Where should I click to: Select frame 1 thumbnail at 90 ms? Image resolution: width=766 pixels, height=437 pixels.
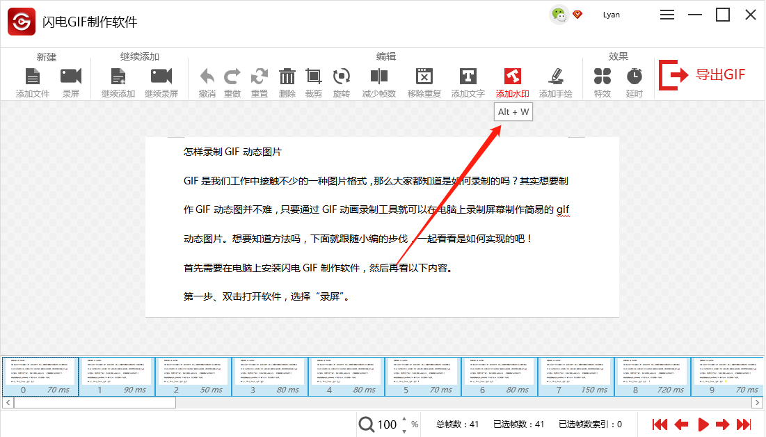(118, 376)
